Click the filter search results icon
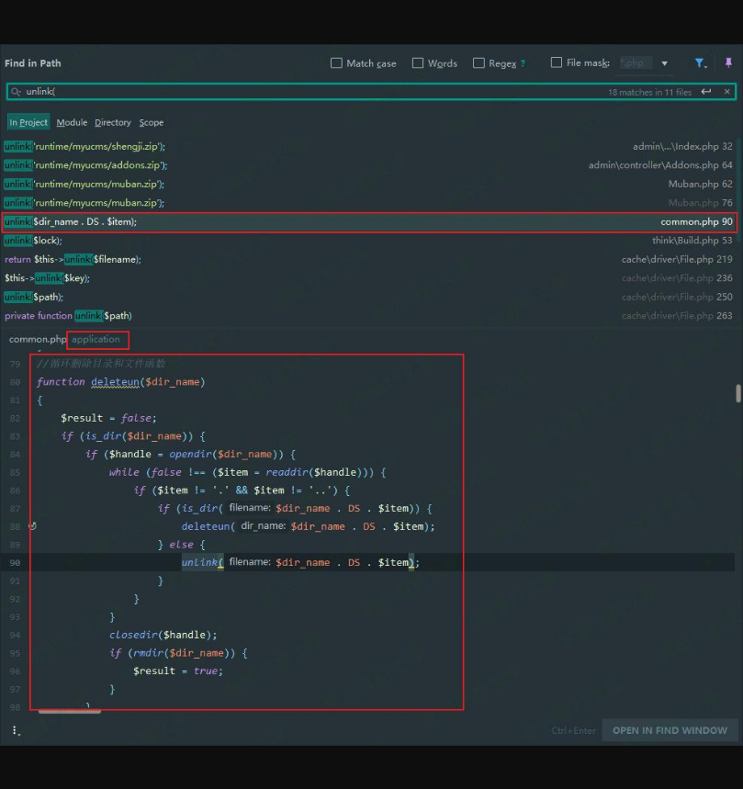The height and width of the screenshot is (789, 743). (x=700, y=63)
